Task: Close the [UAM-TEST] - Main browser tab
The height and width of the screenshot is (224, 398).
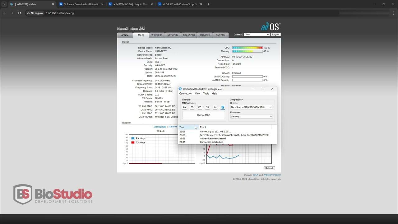Action: [53, 4]
